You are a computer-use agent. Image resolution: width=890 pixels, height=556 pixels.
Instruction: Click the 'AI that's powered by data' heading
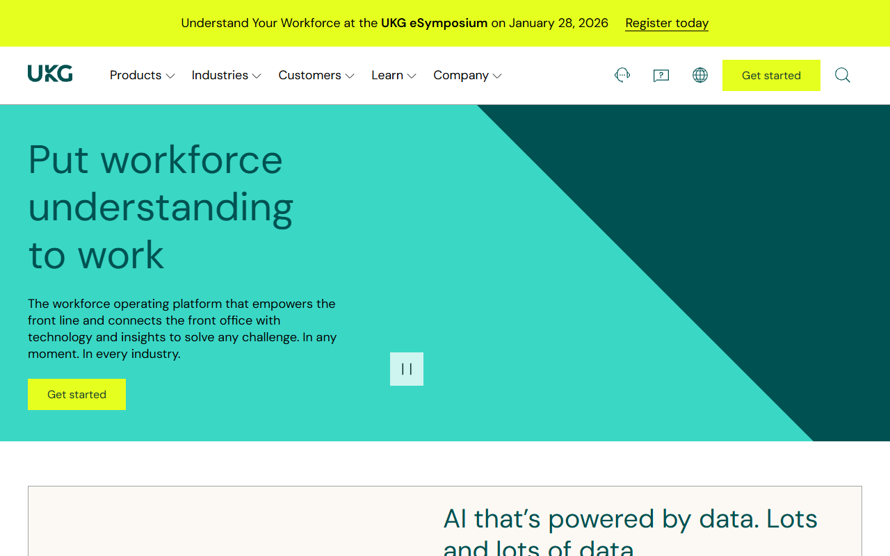pyautogui.click(x=631, y=532)
